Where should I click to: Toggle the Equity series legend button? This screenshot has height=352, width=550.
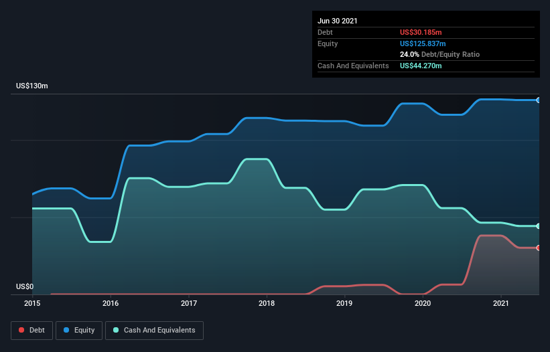pos(79,331)
